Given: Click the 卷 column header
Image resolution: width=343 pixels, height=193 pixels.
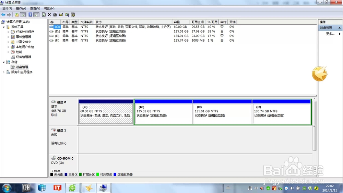Looking at the screenshot, I should (55, 22).
